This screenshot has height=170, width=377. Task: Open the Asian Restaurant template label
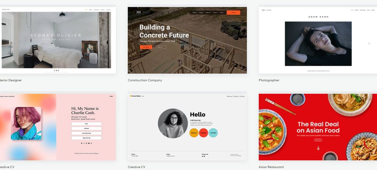[271, 167]
